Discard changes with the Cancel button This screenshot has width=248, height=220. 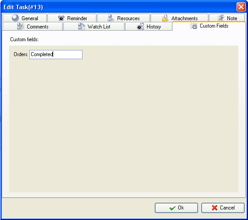point(223,208)
